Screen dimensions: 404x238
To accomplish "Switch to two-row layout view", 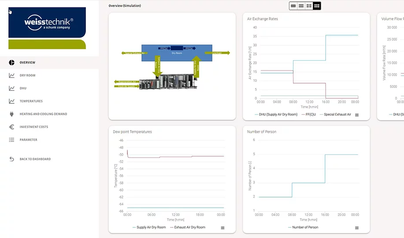I will tap(301, 6).
